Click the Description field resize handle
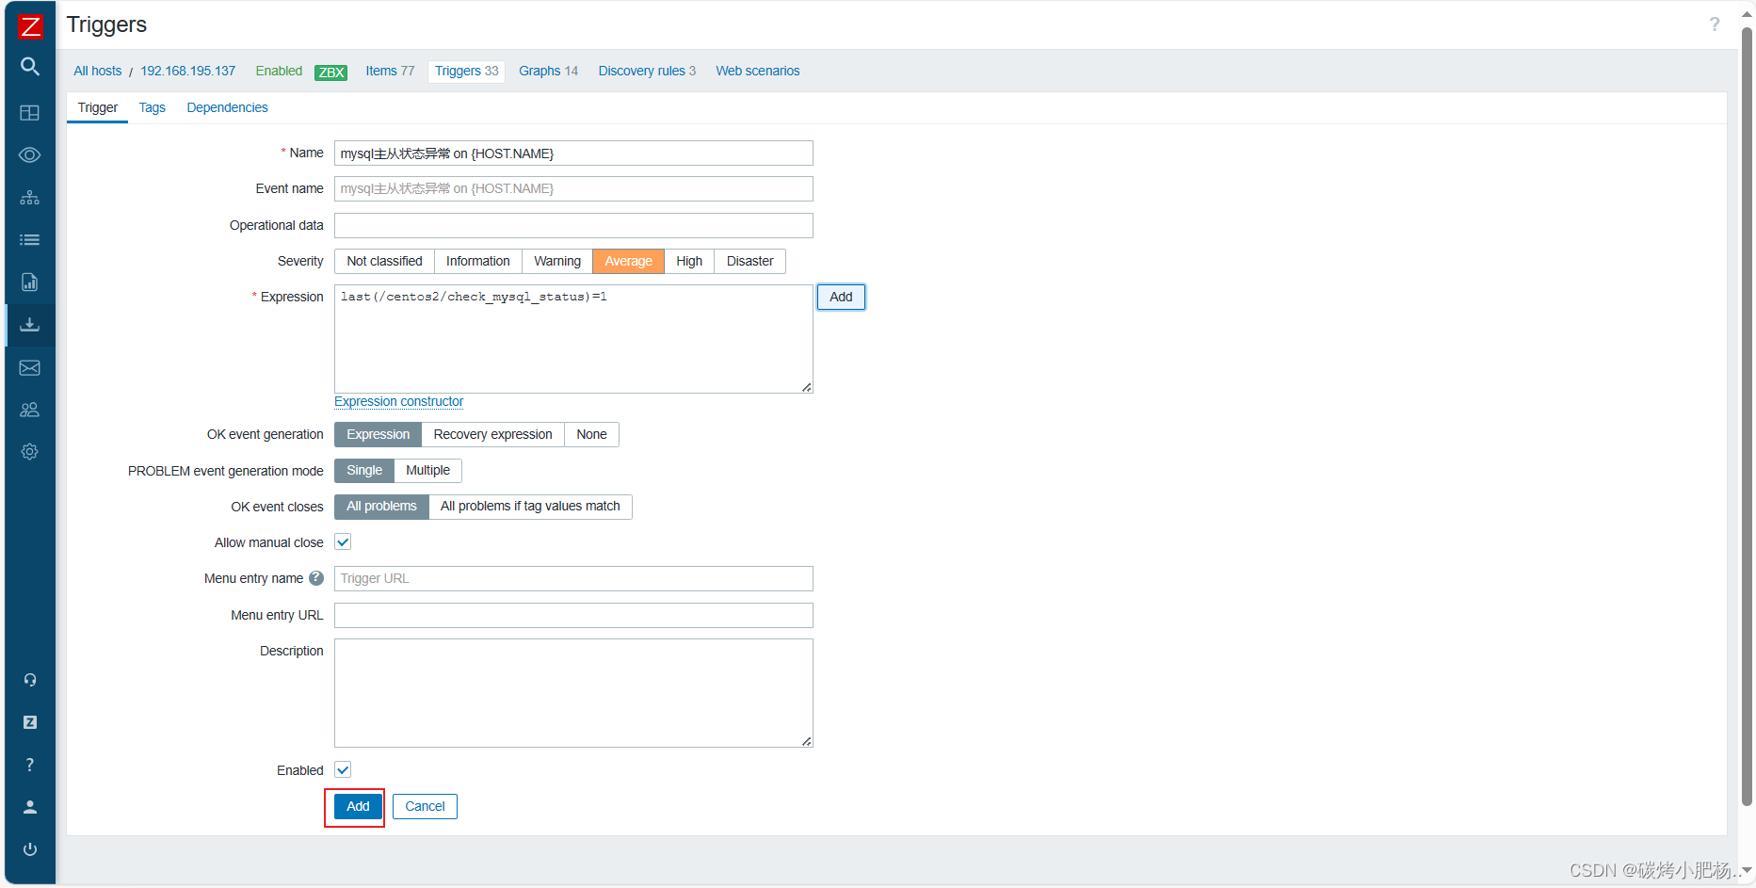This screenshot has width=1756, height=888. tap(807, 741)
